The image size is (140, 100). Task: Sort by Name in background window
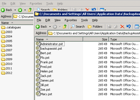[x=17, y=23]
